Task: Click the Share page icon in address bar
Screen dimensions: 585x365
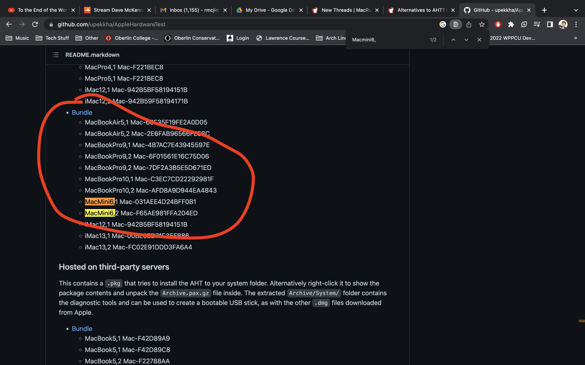Action: (469, 25)
